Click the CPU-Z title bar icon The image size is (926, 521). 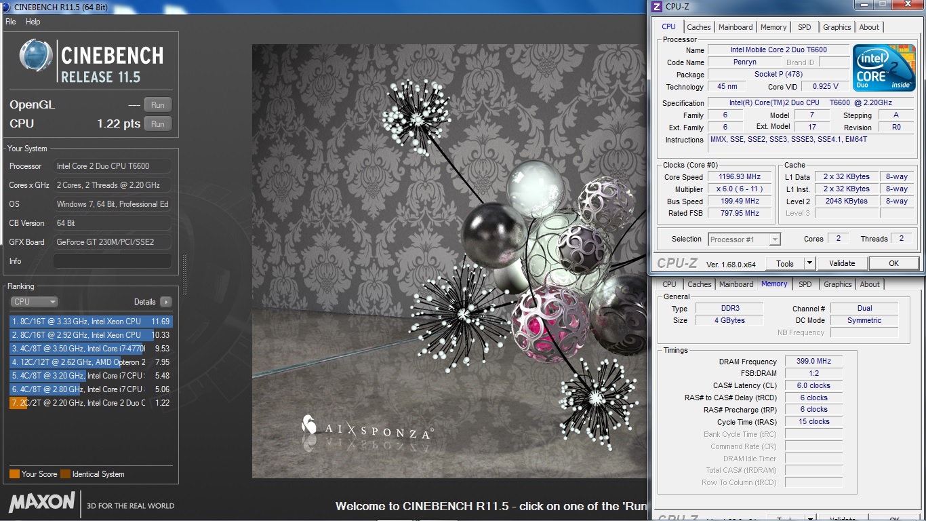tap(656, 7)
